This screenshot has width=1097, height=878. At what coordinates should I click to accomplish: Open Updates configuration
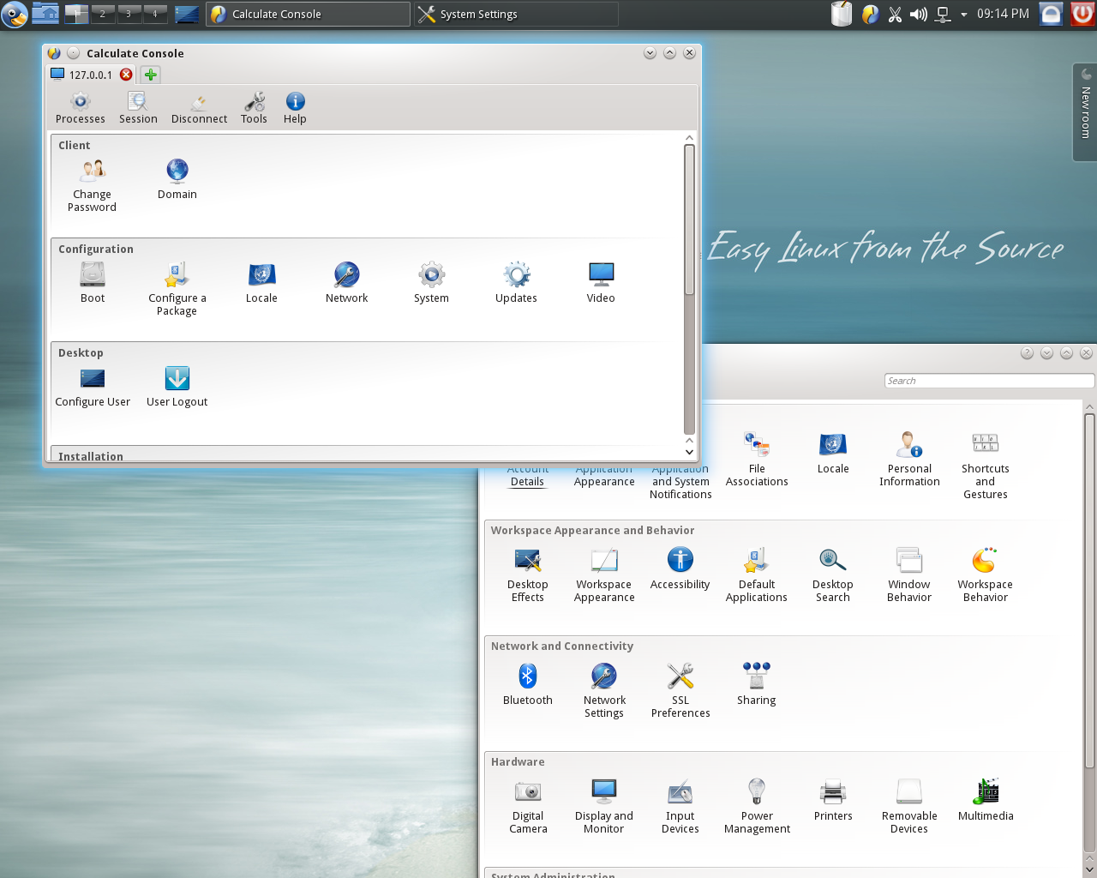[x=516, y=283]
